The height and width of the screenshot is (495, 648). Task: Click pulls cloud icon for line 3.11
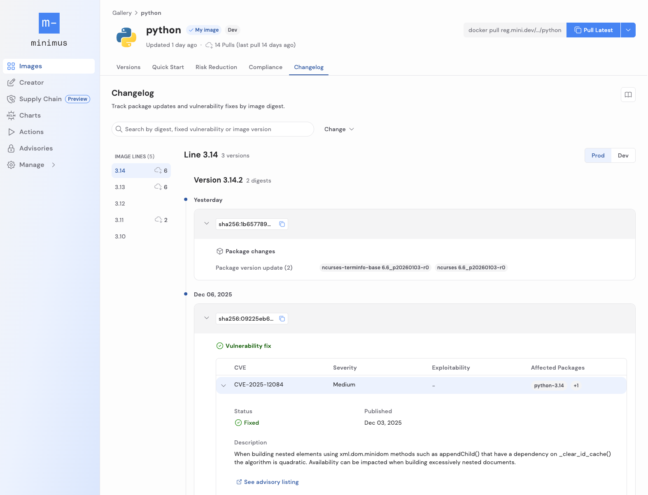159,220
